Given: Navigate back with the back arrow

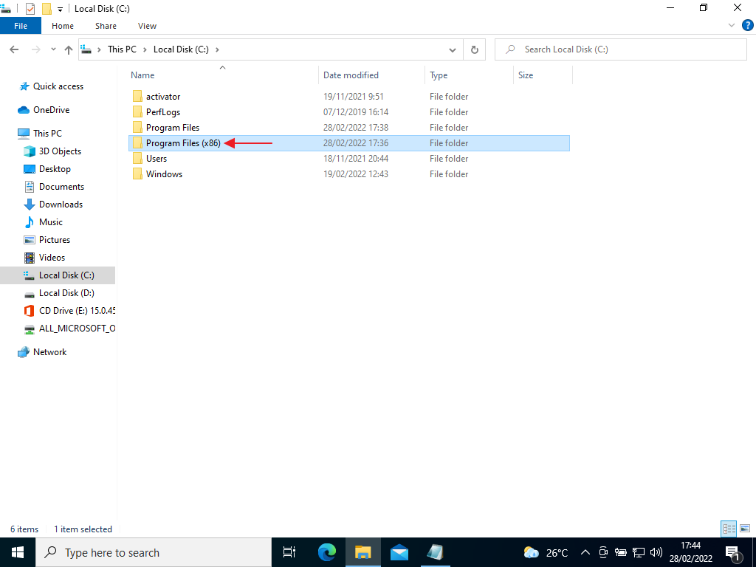Looking at the screenshot, I should (13, 49).
